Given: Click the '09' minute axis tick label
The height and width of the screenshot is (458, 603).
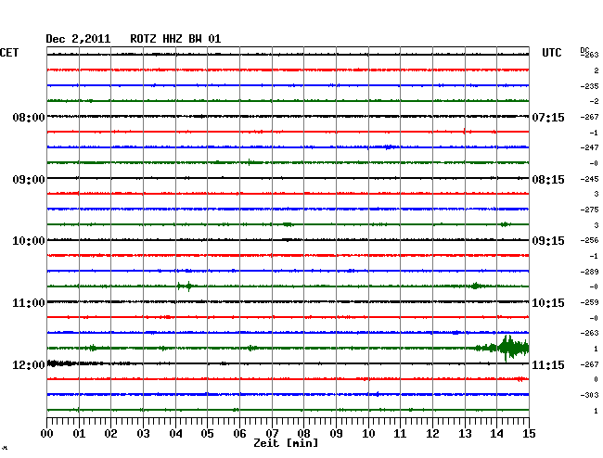Looking at the screenshot, I should pyautogui.click(x=336, y=433).
